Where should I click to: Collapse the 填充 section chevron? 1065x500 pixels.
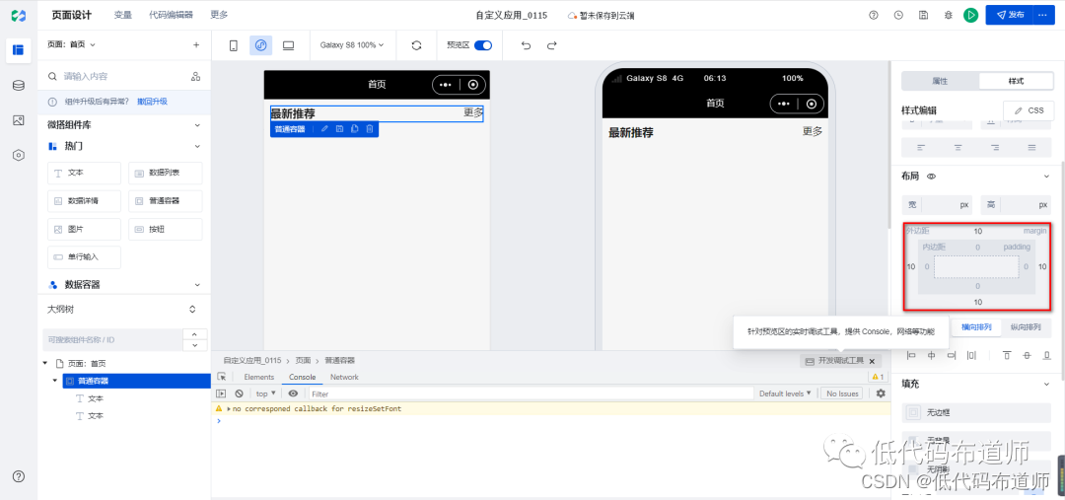[1046, 385]
